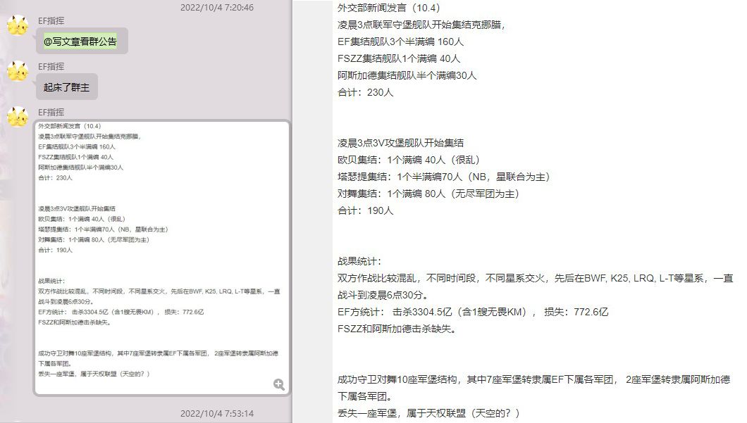The image size is (747, 423).
Task: Click the line "下属各军团。" in right panel
Action: 365,396
